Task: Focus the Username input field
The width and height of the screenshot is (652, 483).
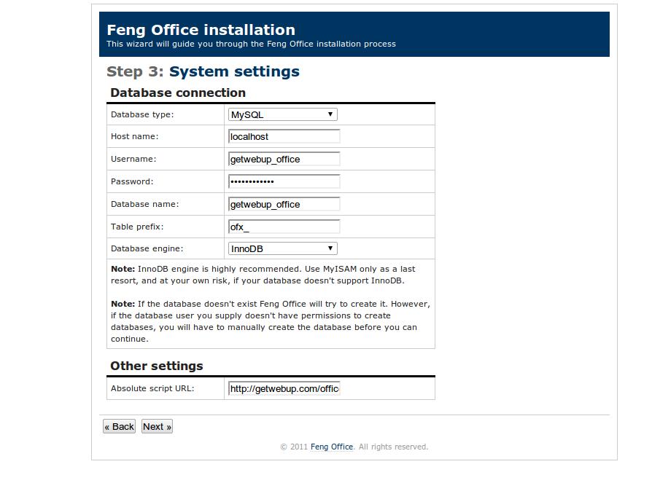Action: click(x=284, y=159)
